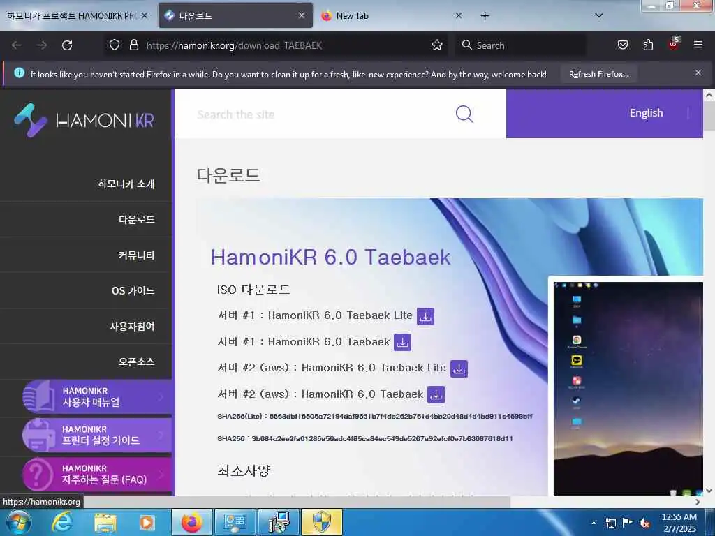Open 하모니카 소개 in sidebar menu
The width and height of the screenshot is (715, 536).
tap(126, 184)
